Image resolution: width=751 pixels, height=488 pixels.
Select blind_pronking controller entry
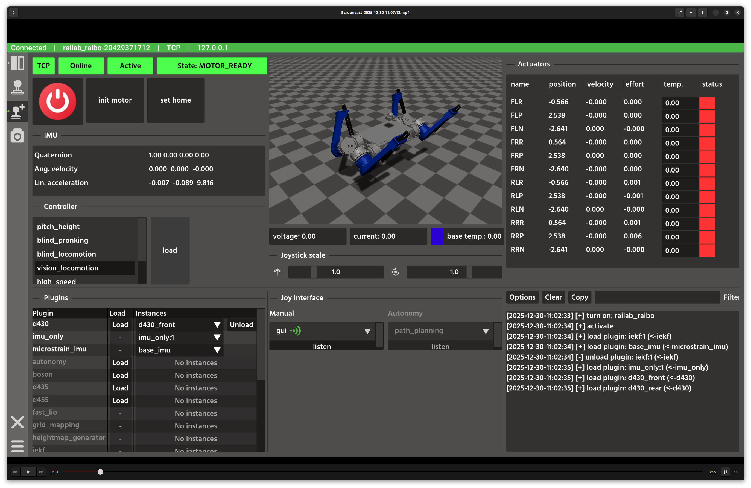63,240
